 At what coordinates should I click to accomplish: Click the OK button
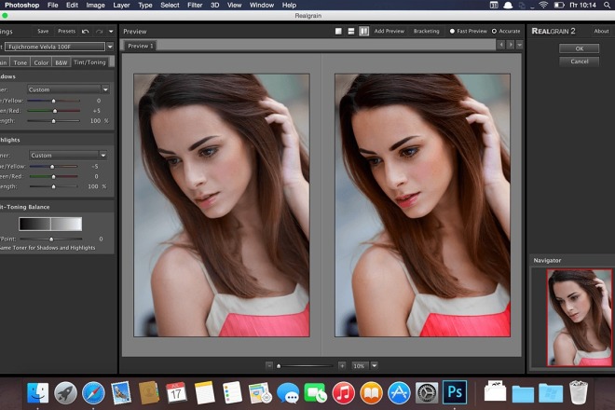point(579,48)
